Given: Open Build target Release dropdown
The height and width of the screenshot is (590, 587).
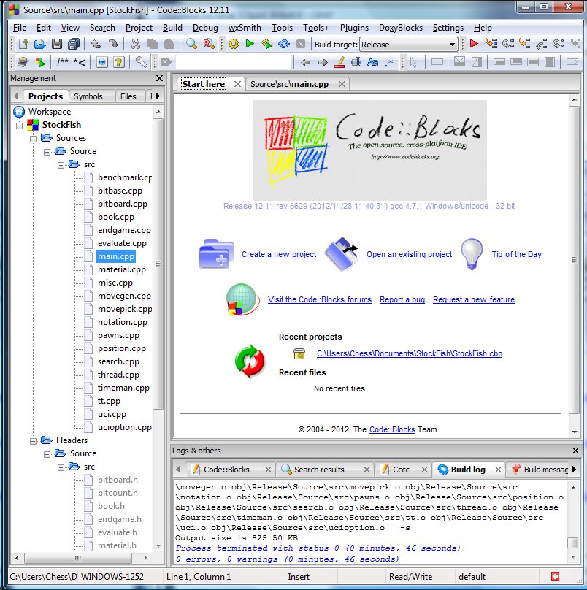Looking at the screenshot, I should coord(408,45).
